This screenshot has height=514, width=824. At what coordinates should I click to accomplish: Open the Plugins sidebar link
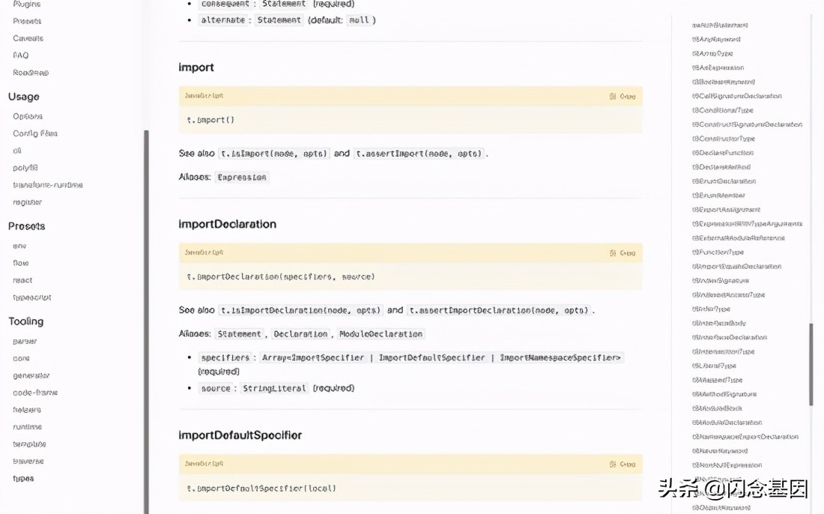point(27,4)
